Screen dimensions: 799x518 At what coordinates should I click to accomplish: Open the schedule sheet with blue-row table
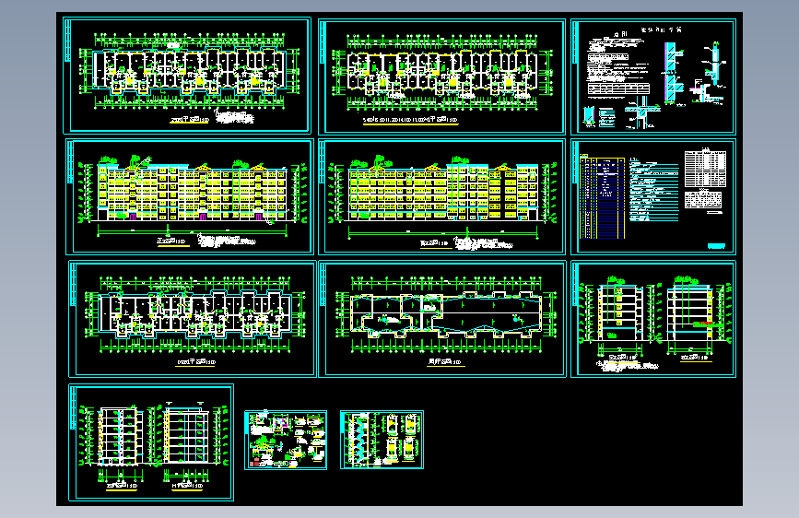coord(653,197)
